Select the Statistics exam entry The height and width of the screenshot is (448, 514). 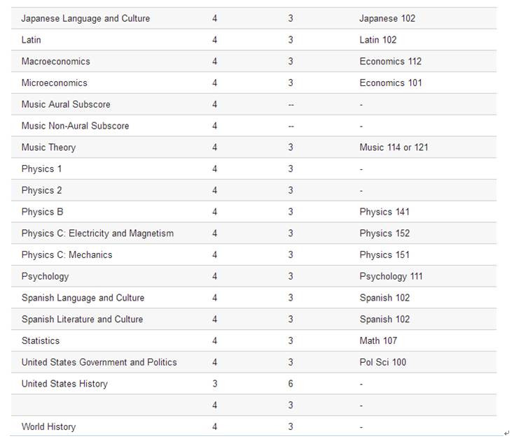(x=41, y=341)
